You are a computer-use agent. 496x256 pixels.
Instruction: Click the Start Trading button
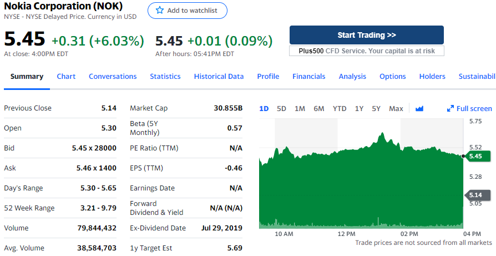point(366,35)
